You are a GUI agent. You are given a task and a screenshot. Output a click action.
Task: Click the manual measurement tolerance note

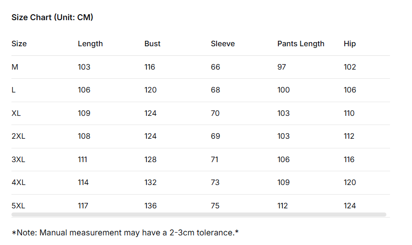click(125, 233)
